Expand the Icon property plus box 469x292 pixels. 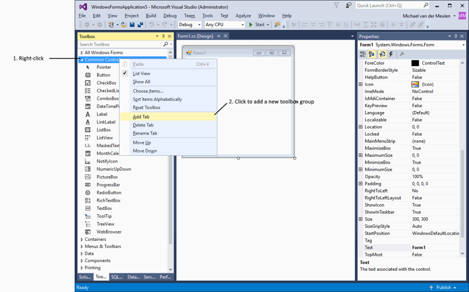point(361,84)
